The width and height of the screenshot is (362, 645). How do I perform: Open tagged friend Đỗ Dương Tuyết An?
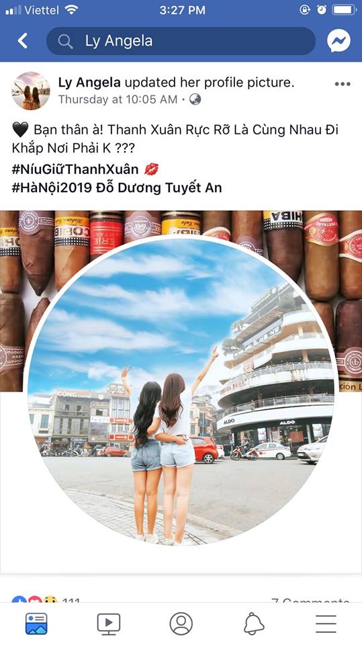(159, 188)
